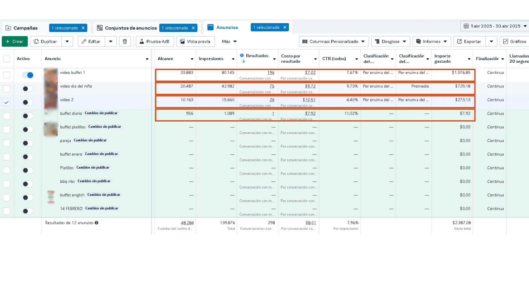
Task: Open the Informes dropdown menu
Action: click(431, 42)
